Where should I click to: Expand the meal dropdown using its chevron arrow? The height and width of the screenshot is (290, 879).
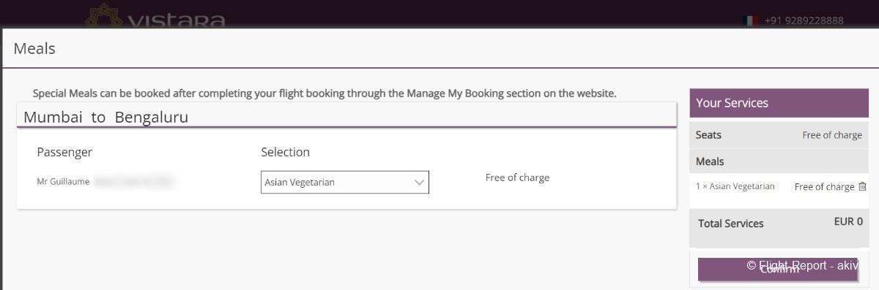tap(420, 183)
